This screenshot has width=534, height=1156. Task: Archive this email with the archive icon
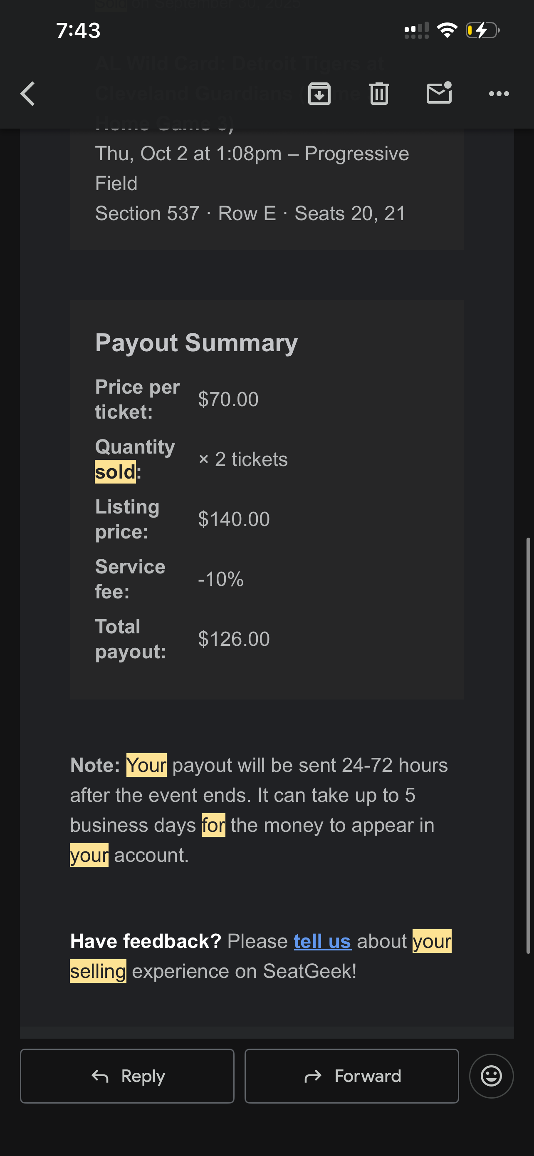click(x=319, y=94)
